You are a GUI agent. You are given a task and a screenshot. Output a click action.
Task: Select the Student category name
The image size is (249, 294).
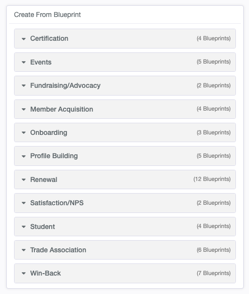coord(43,227)
